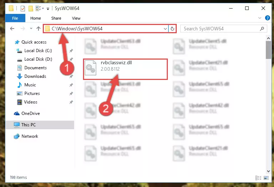The height and width of the screenshot is (187, 274).
Task: Click the pin icon beside Pictures
Action: tap(71, 93)
